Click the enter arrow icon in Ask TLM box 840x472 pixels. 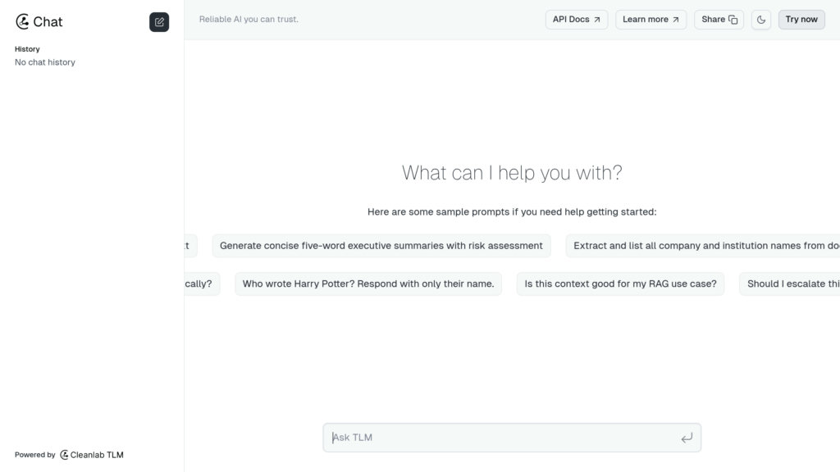[687, 438]
